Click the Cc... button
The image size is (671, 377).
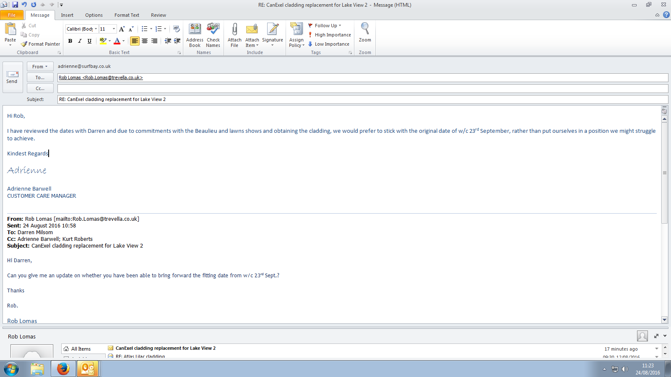tap(40, 88)
